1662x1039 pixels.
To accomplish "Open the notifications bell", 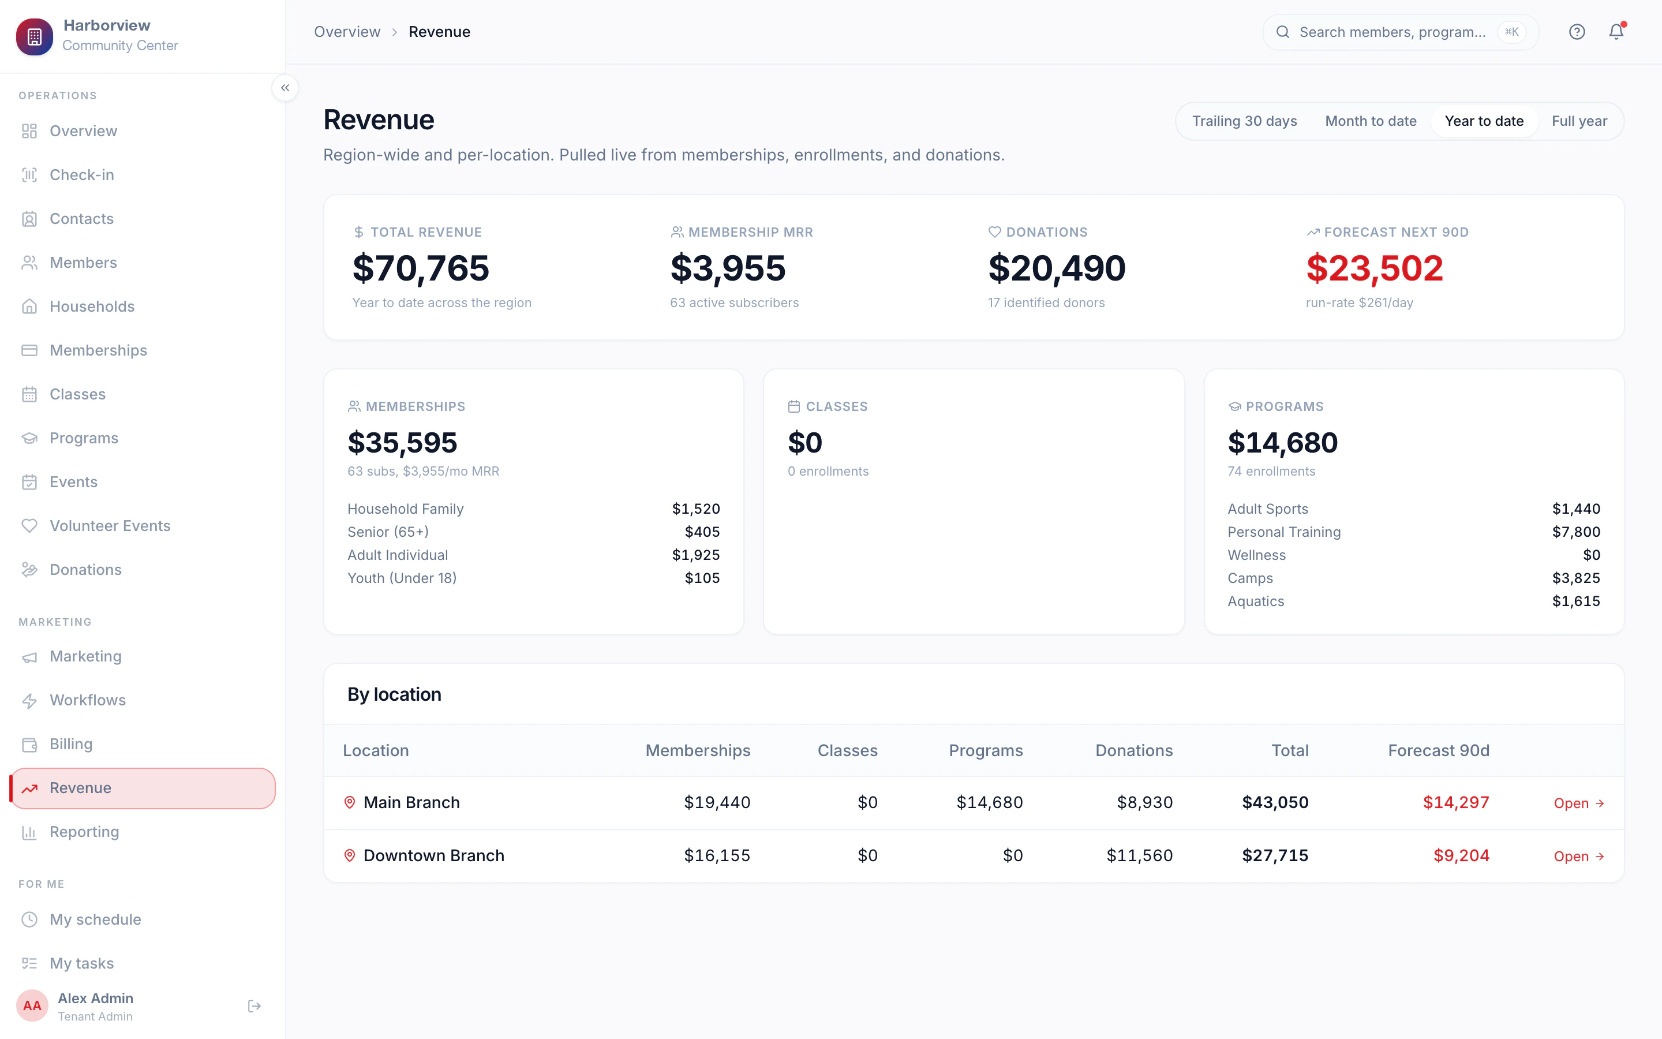I will (x=1616, y=32).
